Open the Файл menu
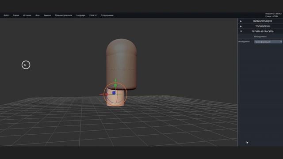The height and width of the screenshot is (159, 283). 6,15
